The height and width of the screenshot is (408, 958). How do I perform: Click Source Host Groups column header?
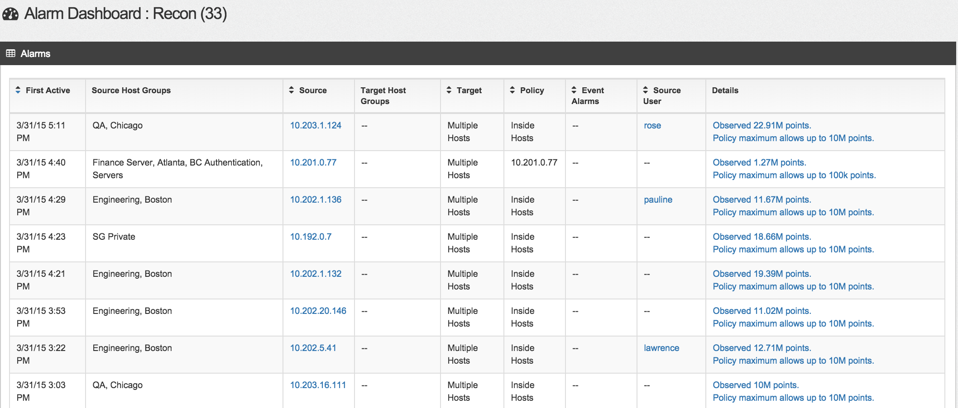point(131,90)
